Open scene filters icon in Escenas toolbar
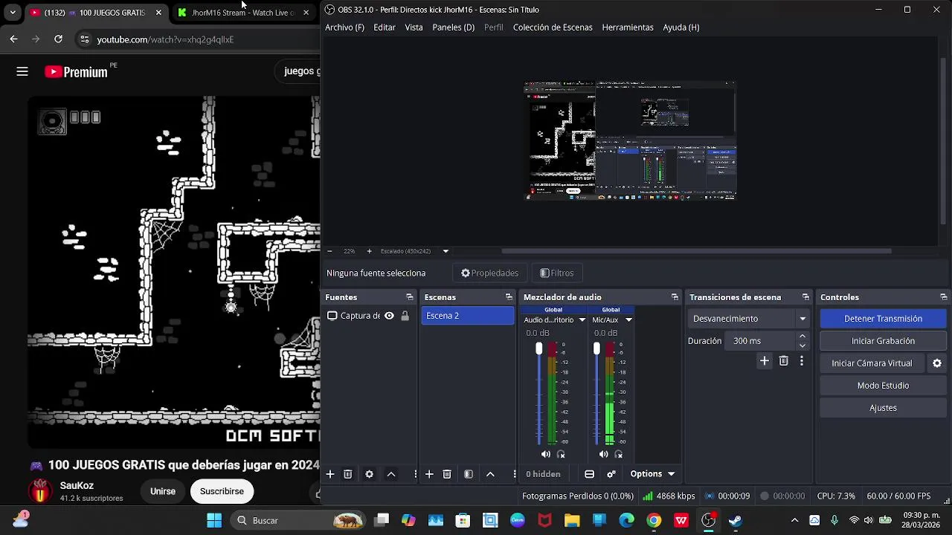Screen dimensions: 952x535 click(469, 474)
